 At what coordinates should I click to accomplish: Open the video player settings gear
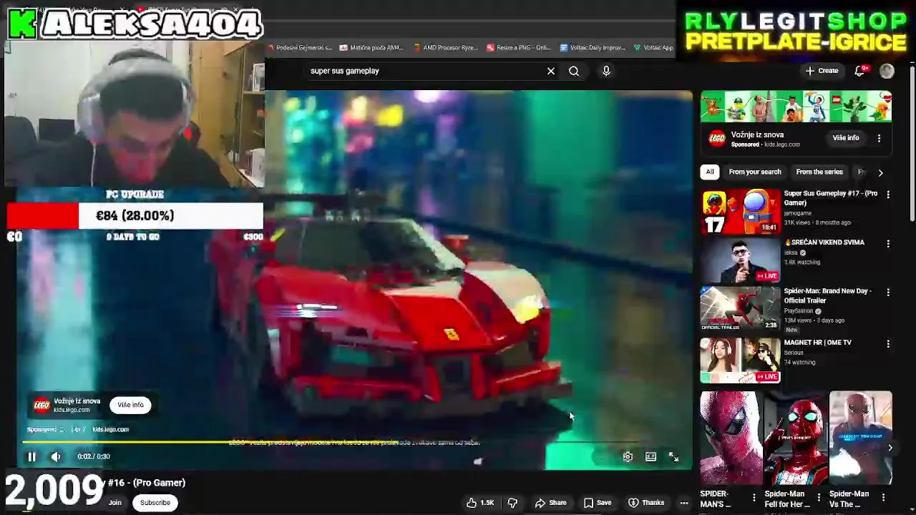point(628,456)
